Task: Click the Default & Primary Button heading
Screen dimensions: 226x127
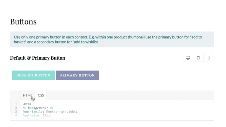Action: point(38,58)
